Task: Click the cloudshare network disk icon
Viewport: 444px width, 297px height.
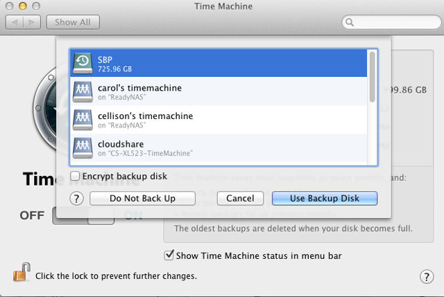Action: tap(83, 147)
